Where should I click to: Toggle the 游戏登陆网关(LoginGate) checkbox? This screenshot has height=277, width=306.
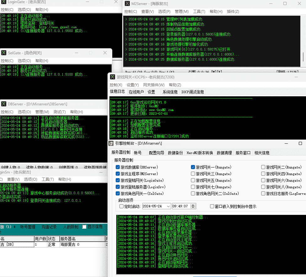[x=118, y=180]
